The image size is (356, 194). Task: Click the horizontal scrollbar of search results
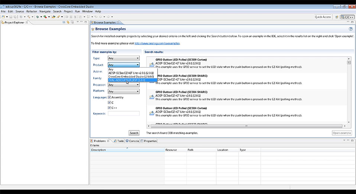coord(246,126)
